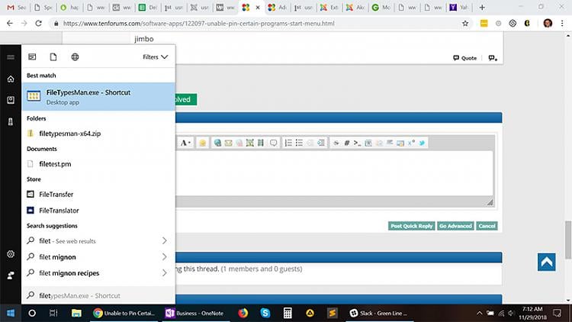Open the Action Center notifications
The height and width of the screenshot is (322, 572).
(557, 313)
